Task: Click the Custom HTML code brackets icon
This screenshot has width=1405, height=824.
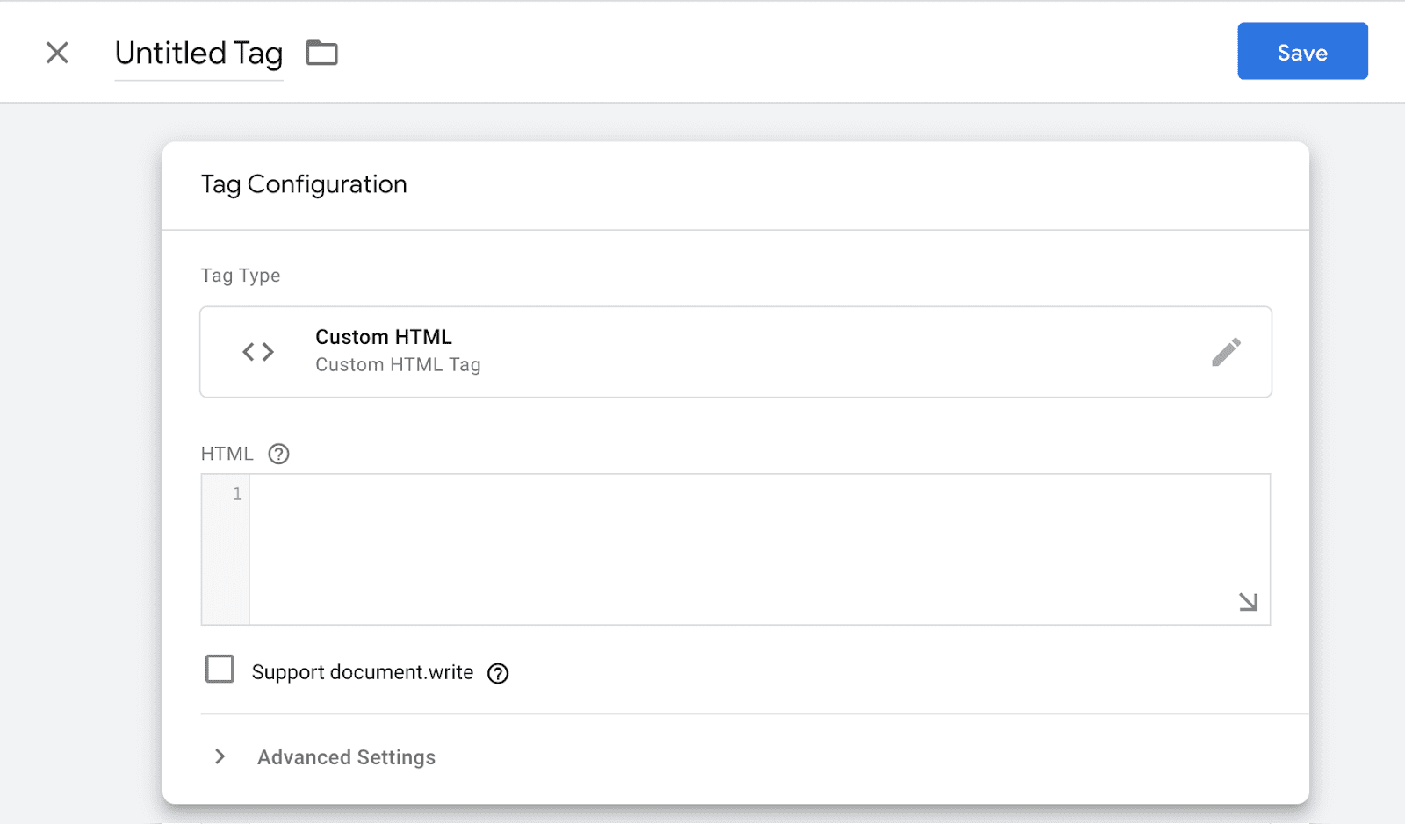Action: (257, 351)
